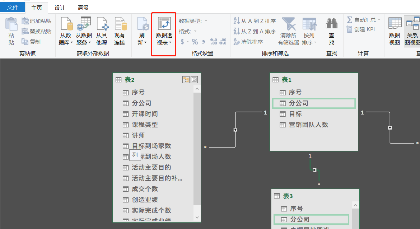420x229 pixels.
Task: Click 现有连接 existing connections icon
Action: (120, 24)
